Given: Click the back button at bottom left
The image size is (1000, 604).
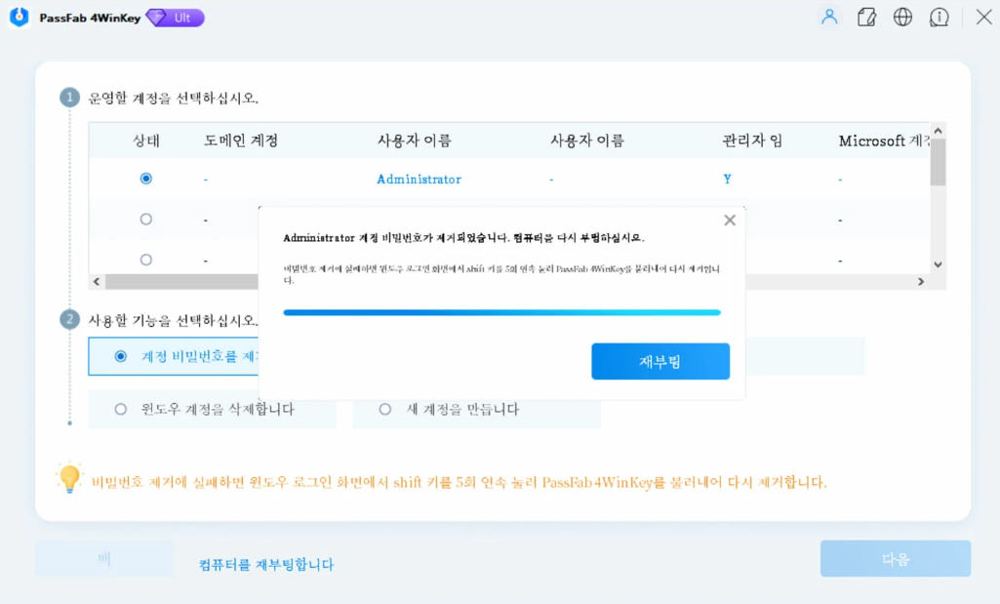Looking at the screenshot, I should (x=104, y=559).
